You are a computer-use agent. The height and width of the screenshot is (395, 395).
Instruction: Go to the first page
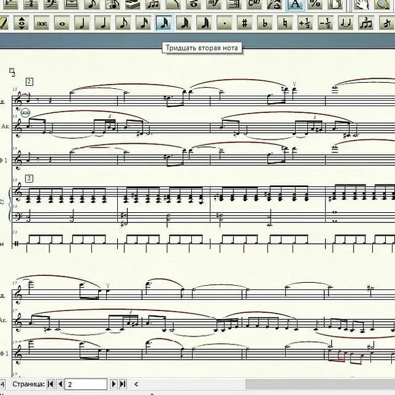(x=51, y=384)
